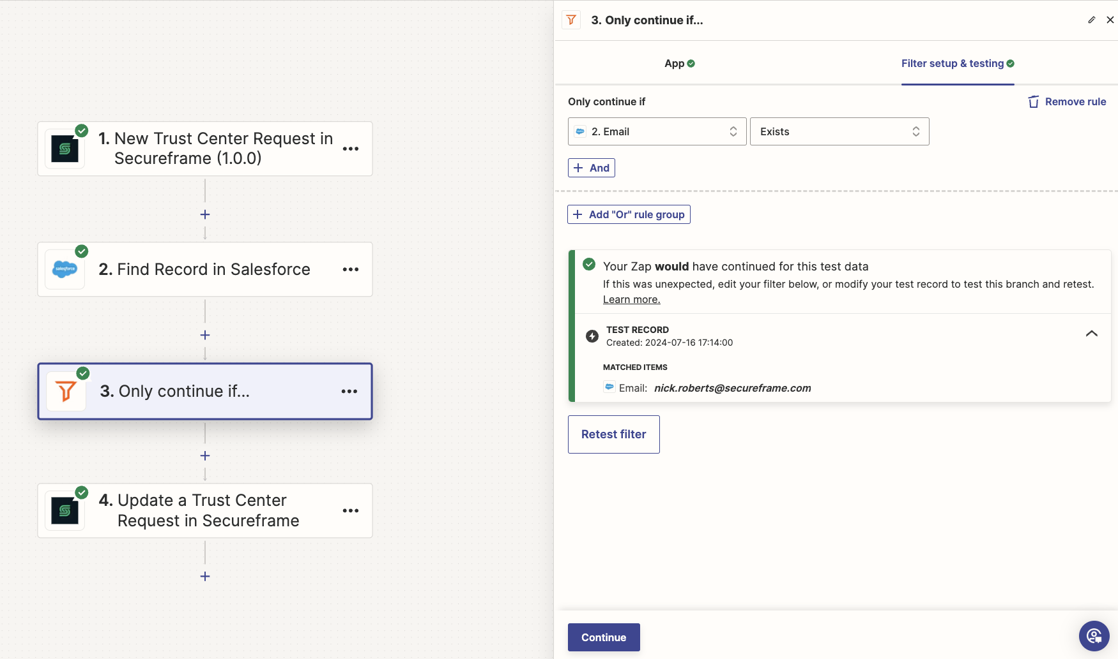Screen dimensions: 1118x659
Task: Click the Secureframe icon on step 1
Action: [x=65, y=149]
